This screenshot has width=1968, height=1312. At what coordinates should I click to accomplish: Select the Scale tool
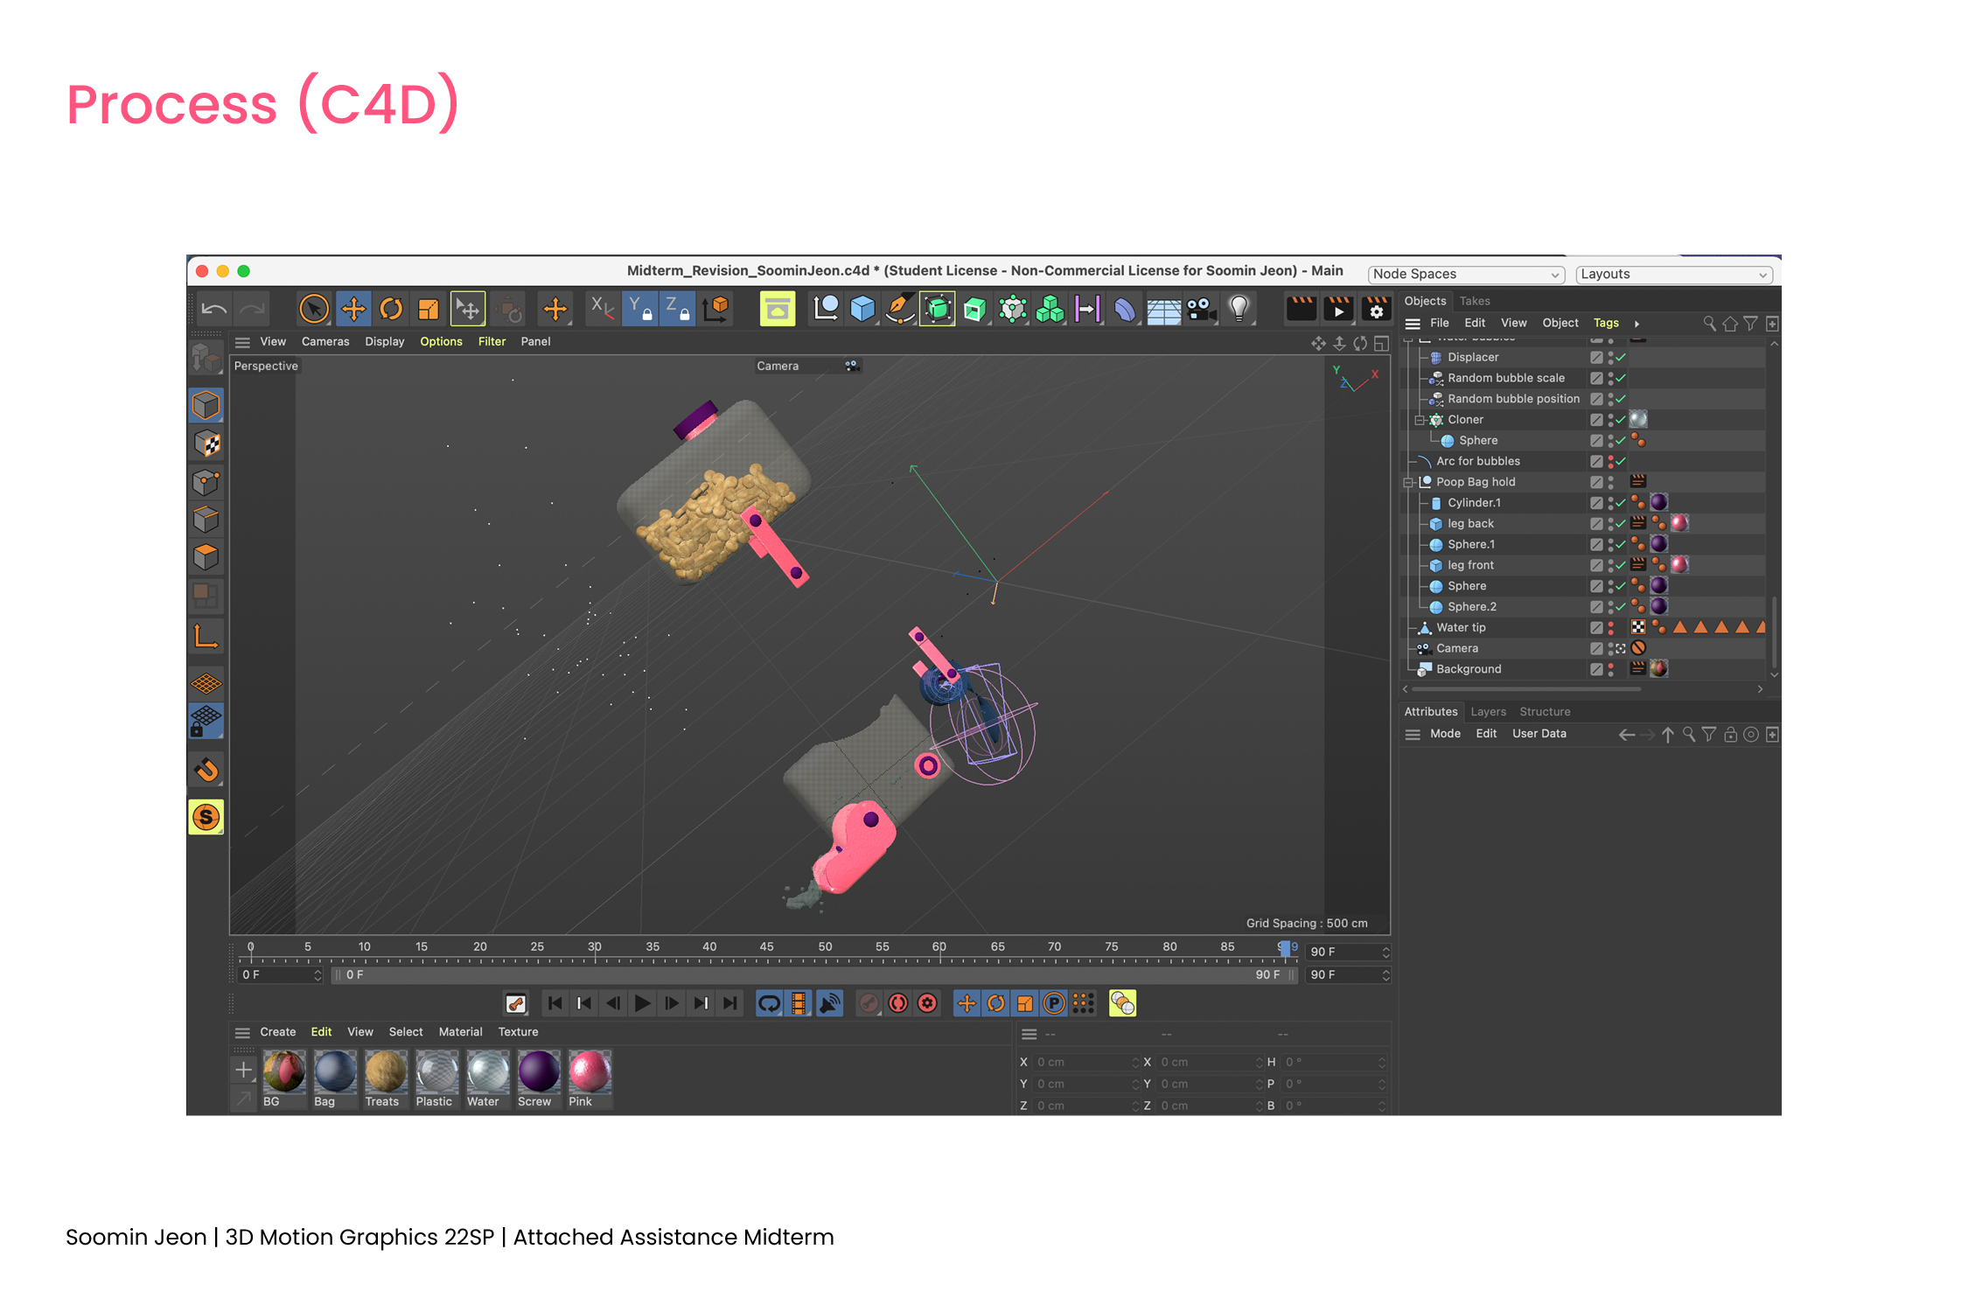pyautogui.click(x=429, y=309)
